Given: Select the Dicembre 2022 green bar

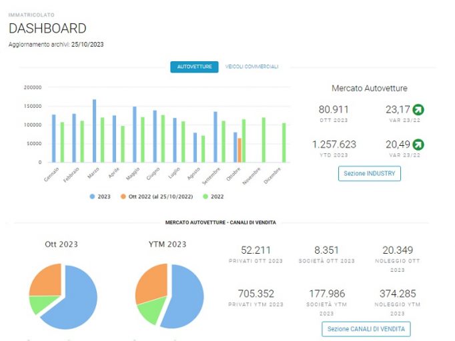Looking at the screenshot, I should coord(284,143).
